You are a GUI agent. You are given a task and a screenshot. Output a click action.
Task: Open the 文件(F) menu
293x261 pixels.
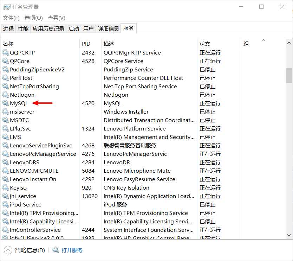pos(11,18)
